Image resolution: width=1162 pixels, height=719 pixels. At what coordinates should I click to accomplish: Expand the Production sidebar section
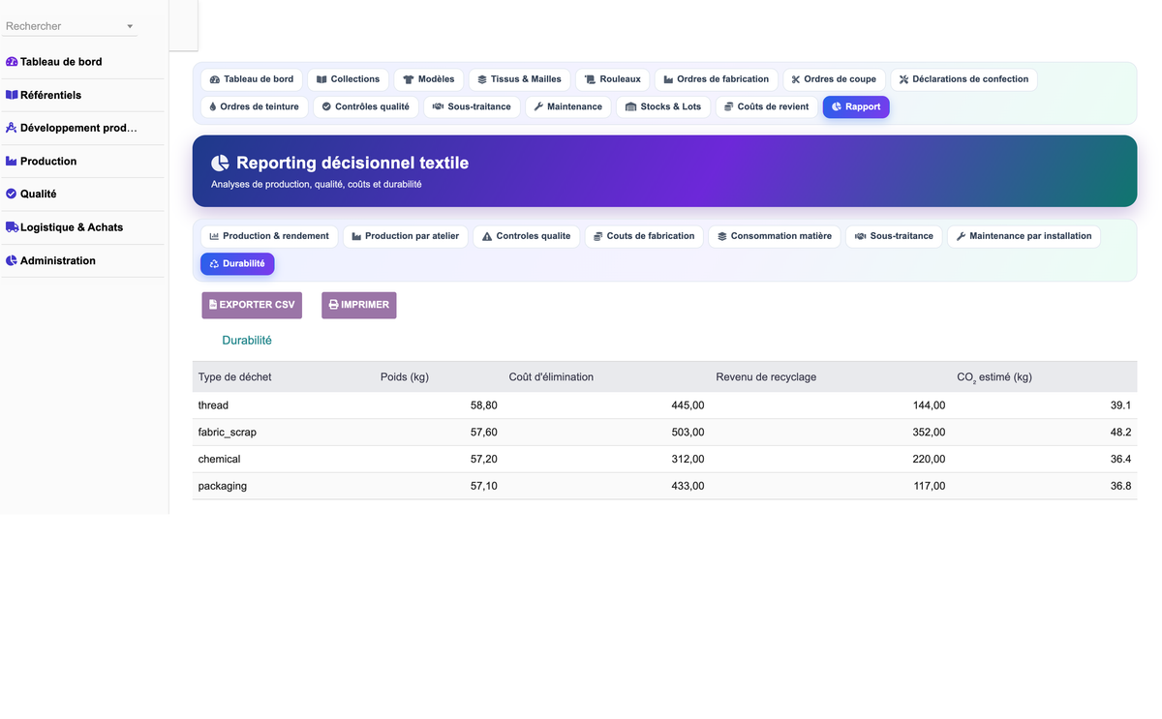82,162
